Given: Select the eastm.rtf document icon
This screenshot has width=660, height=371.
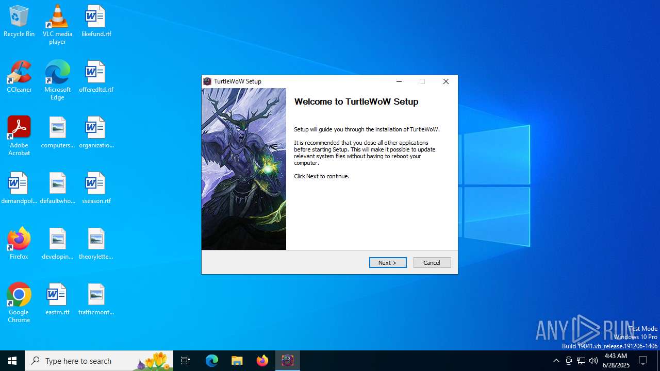Looking at the screenshot, I should [57, 300].
